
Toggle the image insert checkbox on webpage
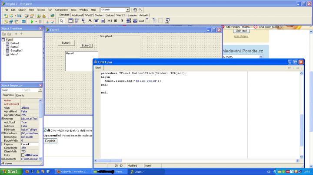click(x=45, y=130)
